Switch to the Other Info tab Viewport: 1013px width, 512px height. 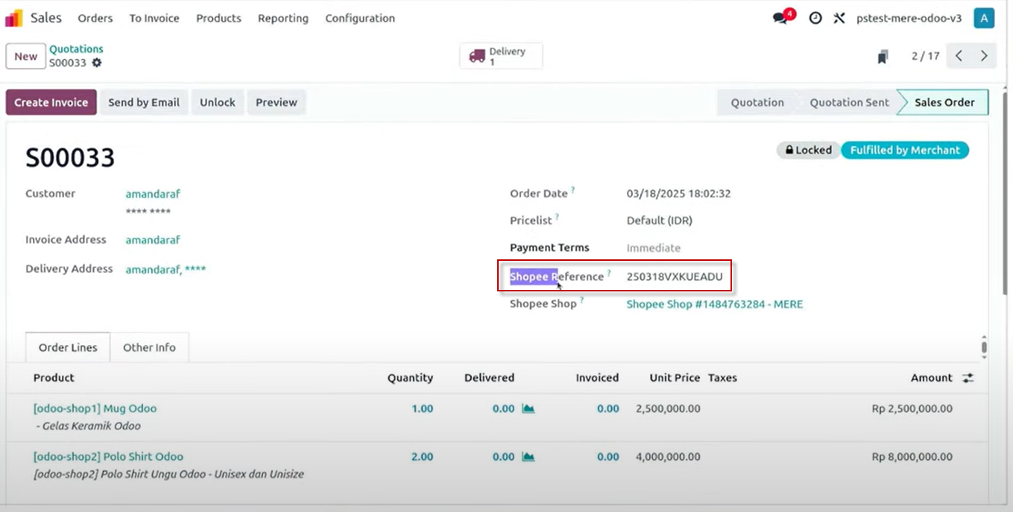[x=149, y=347]
